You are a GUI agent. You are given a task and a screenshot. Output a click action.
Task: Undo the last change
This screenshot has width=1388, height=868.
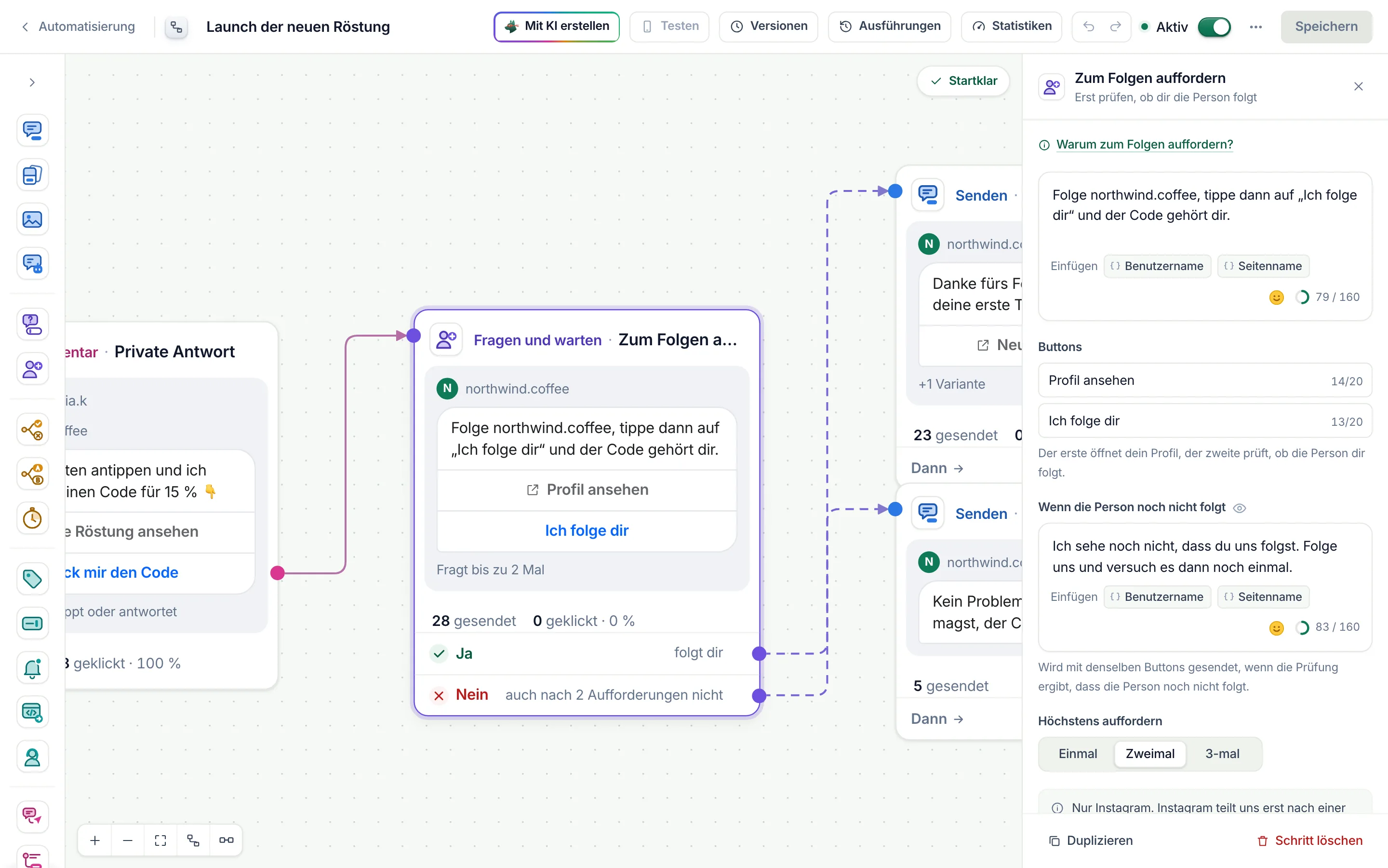tap(1089, 27)
